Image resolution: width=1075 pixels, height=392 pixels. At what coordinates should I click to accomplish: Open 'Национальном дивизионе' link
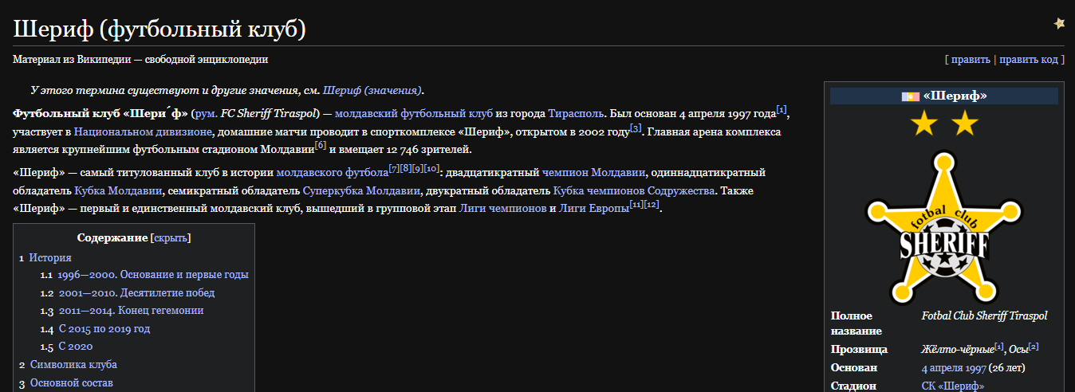144,131
